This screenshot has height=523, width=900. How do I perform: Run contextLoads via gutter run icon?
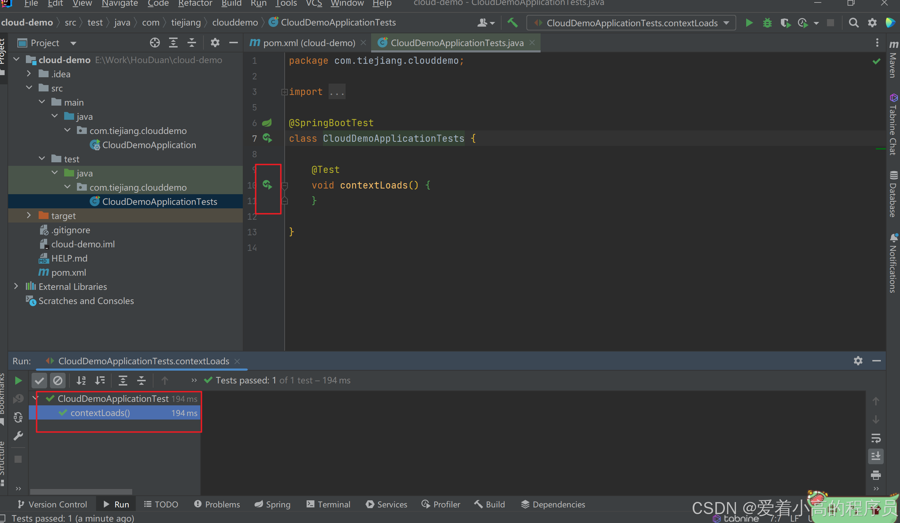click(x=267, y=185)
